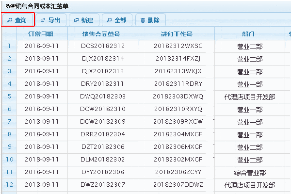Select row number 11

(9, 172)
